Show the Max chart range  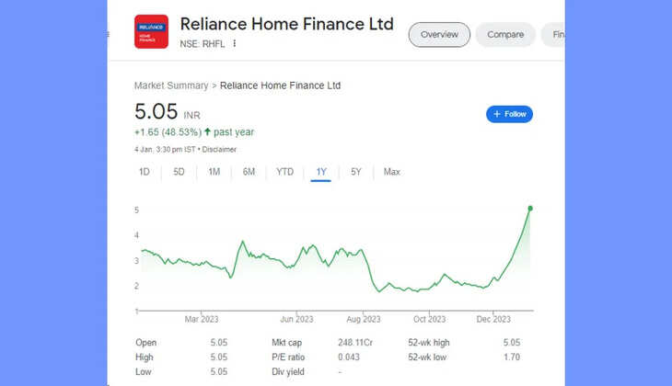click(x=392, y=172)
